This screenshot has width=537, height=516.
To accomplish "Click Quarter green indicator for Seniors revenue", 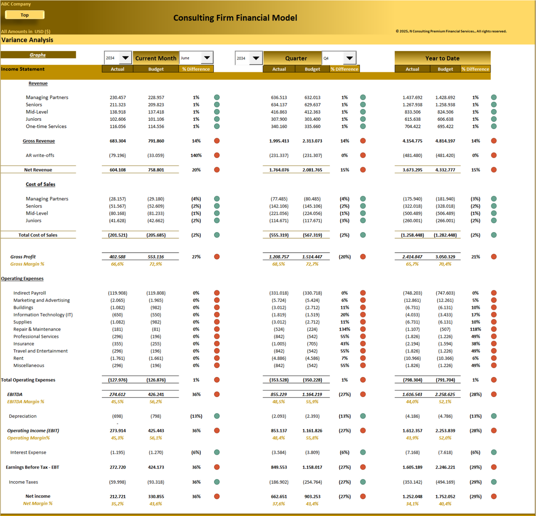I will point(363,105).
